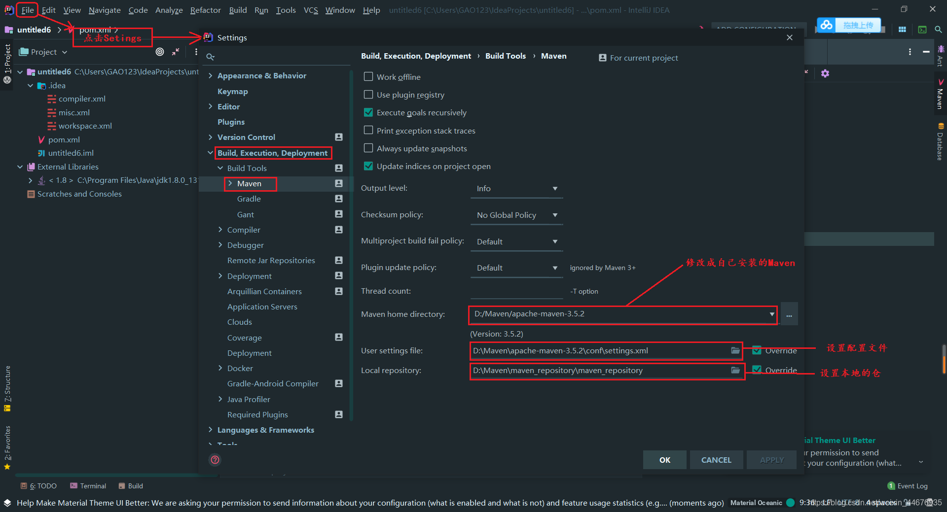The height and width of the screenshot is (512, 947).
Task: Open the Terminal tab at bottom
Action: pyautogui.click(x=88, y=486)
